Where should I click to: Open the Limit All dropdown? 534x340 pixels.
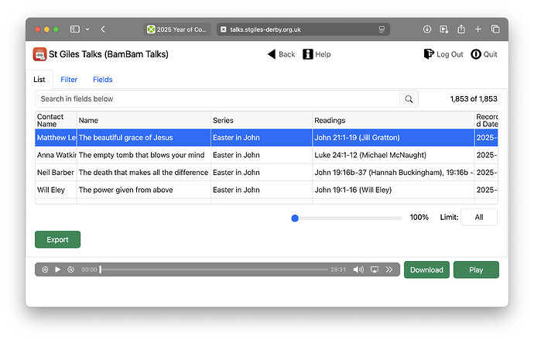point(479,217)
